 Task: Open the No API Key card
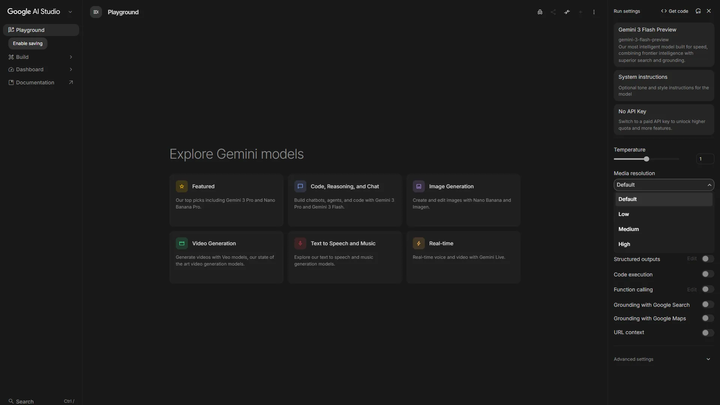(x=664, y=120)
